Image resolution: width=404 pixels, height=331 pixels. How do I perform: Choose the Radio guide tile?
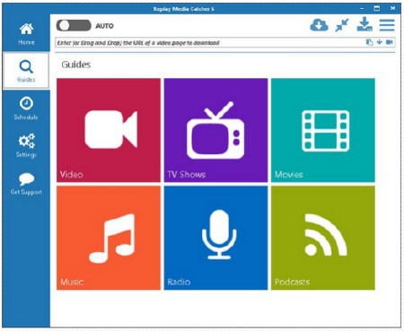click(x=215, y=238)
